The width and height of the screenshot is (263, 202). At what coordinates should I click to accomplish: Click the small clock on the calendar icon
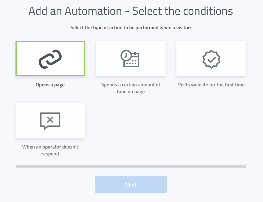click(x=126, y=55)
